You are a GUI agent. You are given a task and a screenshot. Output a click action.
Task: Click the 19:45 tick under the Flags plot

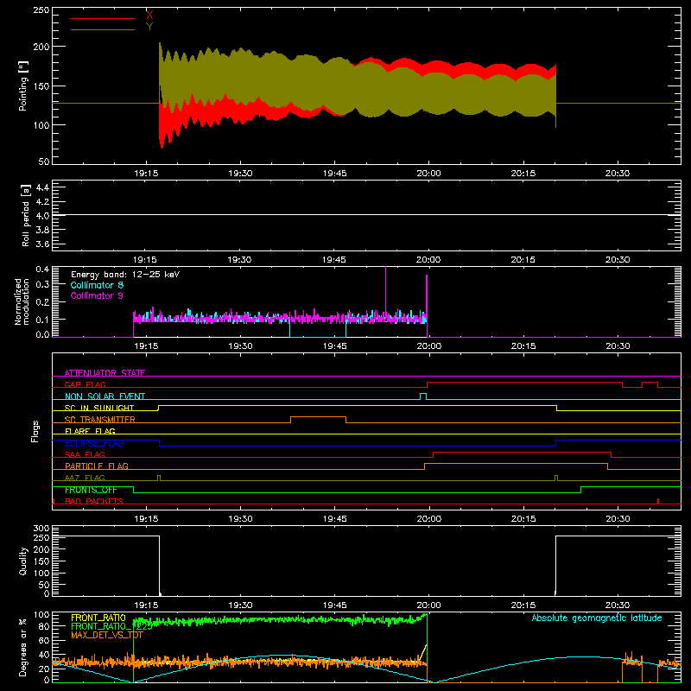(335, 519)
